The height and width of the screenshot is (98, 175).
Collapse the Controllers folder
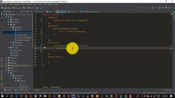pos(11,27)
